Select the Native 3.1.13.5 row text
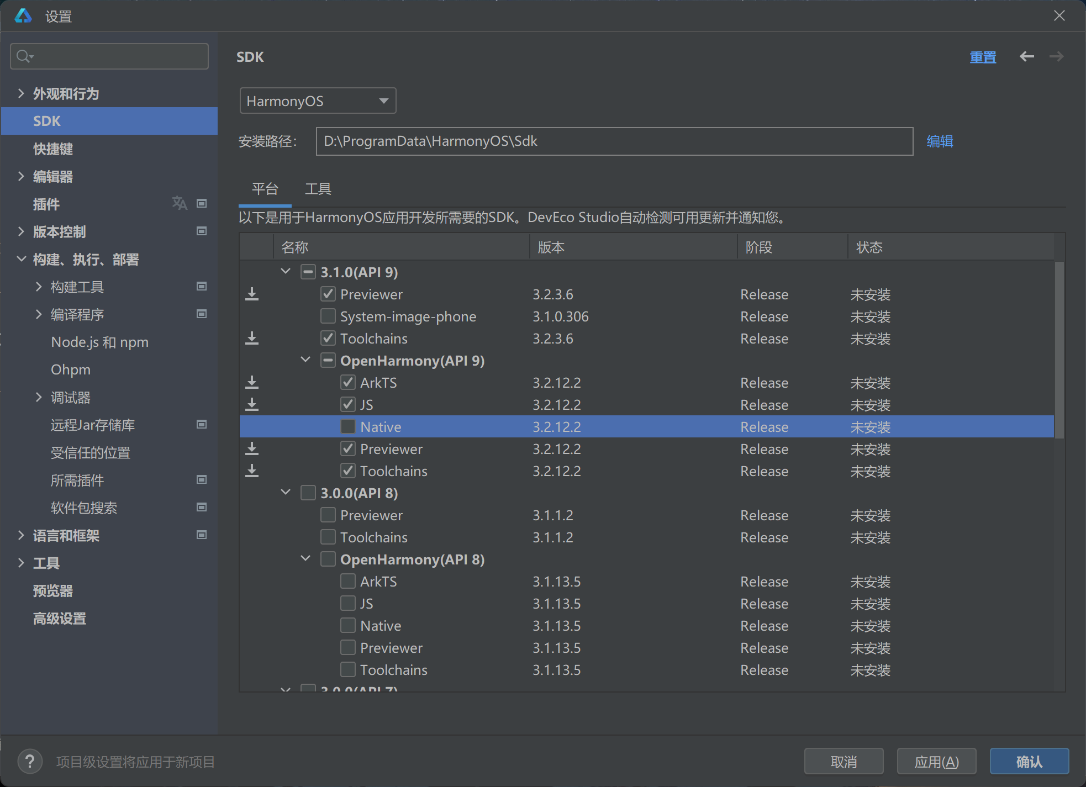Screen dimensions: 1086x787 (x=381, y=625)
